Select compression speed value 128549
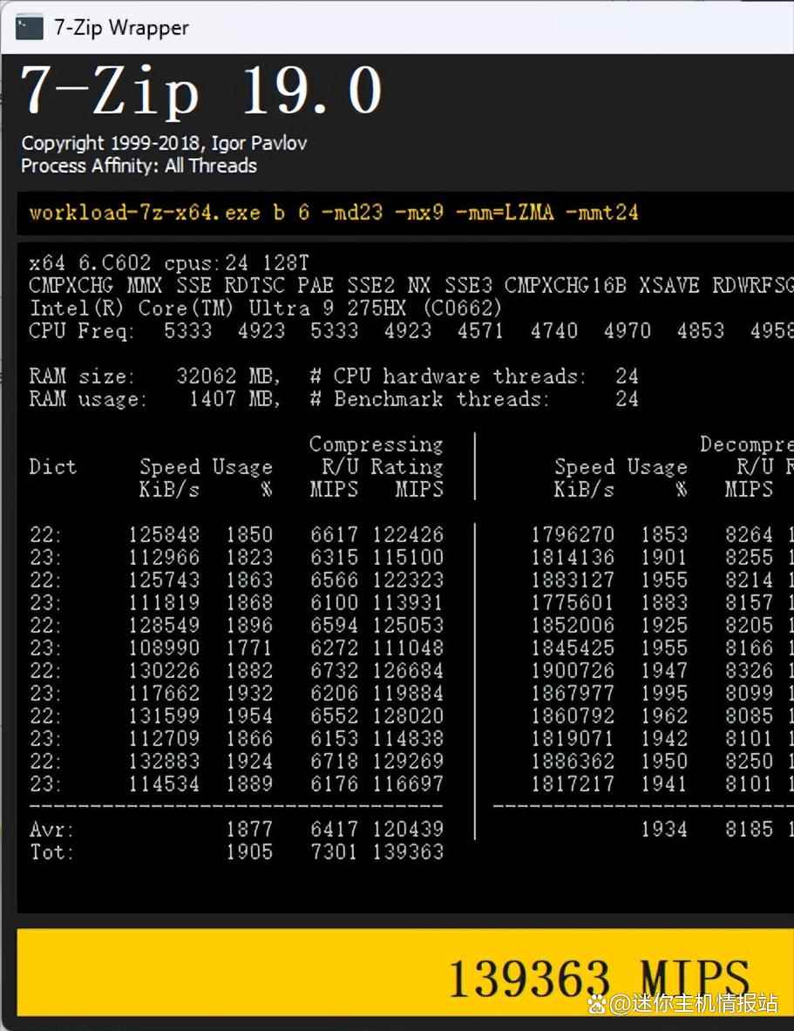This screenshot has height=1031, width=794. 164,625
